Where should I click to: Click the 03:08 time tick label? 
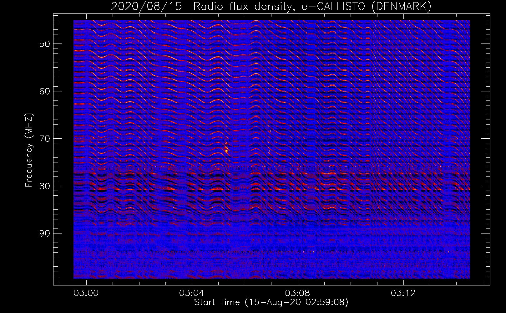pyautogui.click(x=298, y=293)
